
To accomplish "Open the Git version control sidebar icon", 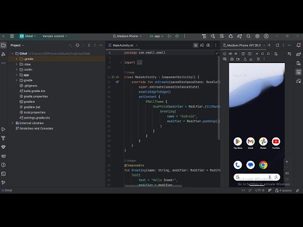I will tap(3, 183).
